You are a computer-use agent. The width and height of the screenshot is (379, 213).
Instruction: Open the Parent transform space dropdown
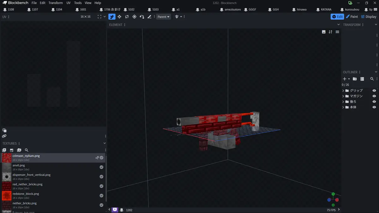pos(163,17)
